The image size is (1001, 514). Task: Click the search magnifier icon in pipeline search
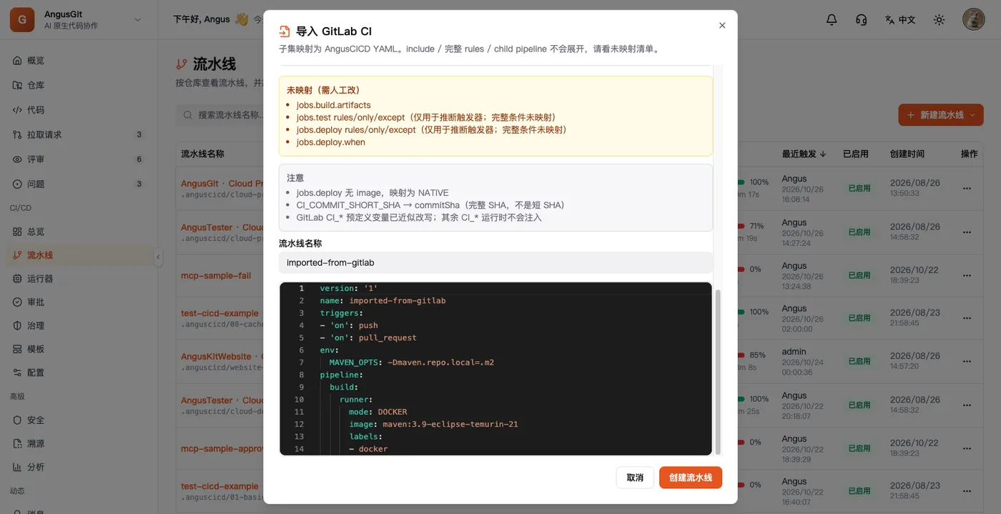(x=187, y=115)
